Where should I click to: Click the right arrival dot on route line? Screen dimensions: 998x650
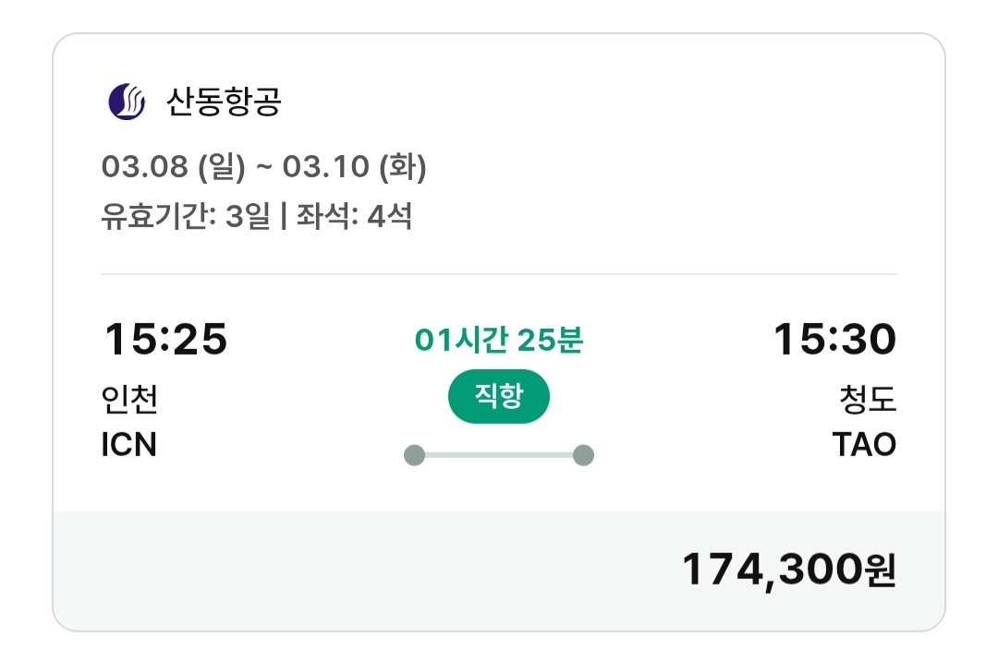click(583, 455)
